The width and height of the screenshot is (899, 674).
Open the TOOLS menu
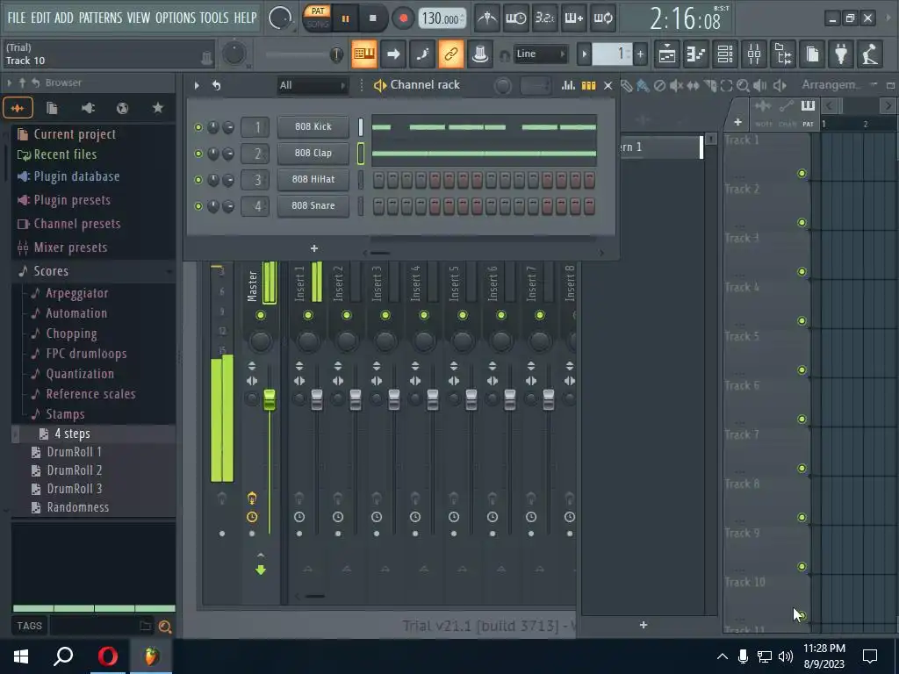(214, 18)
